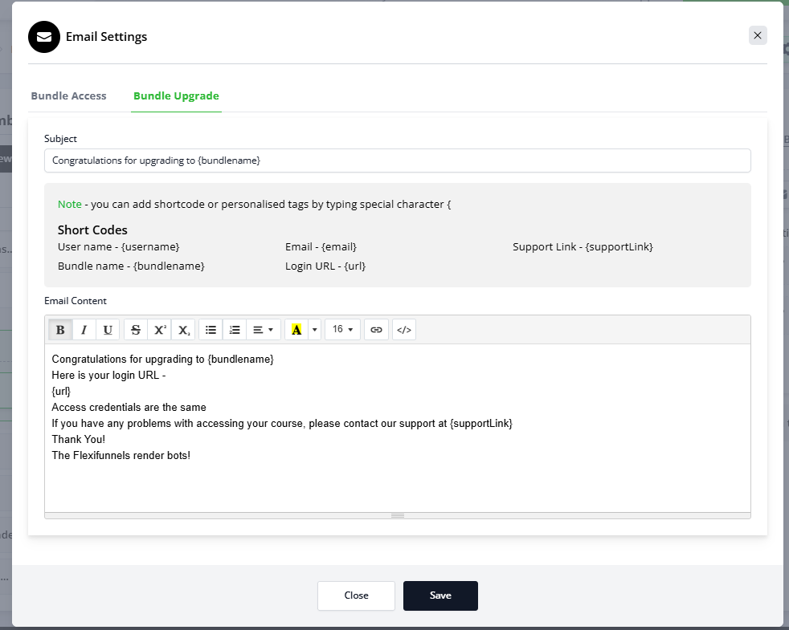Click the 'Email - {email}' shortcode text
The image size is (789, 630).
(321, 247)
